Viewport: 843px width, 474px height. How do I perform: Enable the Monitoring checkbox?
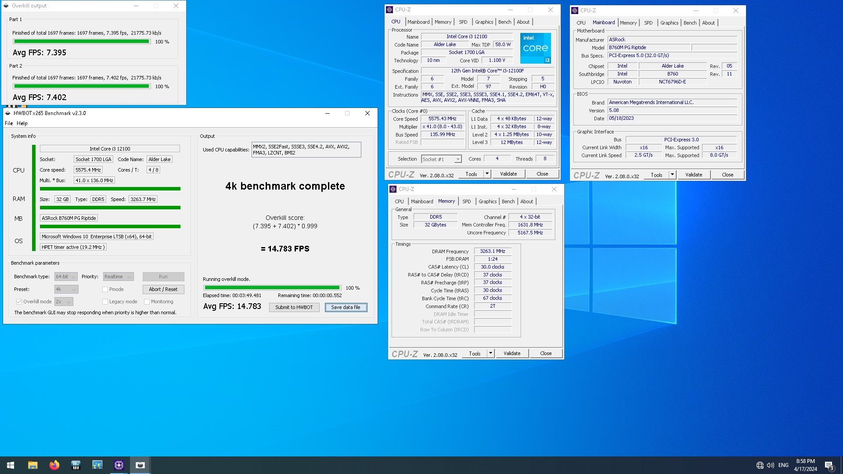pyautogui.click(x=147, y=302)
